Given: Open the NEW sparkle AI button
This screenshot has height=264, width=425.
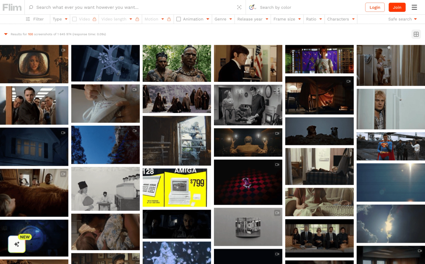Looking at the screenshot, I should 17,244.
